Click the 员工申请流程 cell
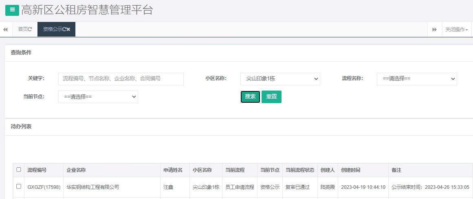This screenshot has height=199, width=473. [240, 187]
